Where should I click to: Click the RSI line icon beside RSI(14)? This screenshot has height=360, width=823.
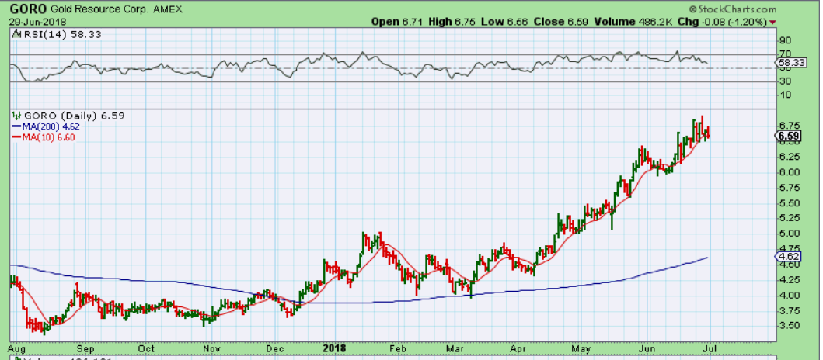[x=16, y=34]
